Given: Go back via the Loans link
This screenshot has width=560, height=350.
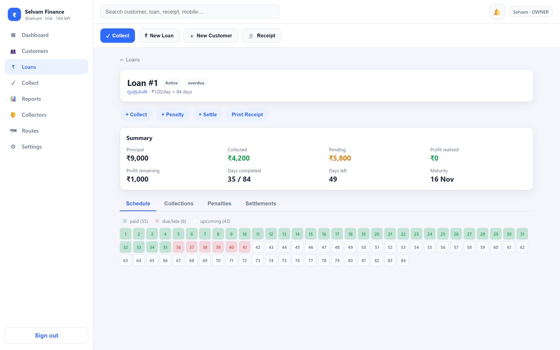Looking at the screenshot, I should [130, 60].
